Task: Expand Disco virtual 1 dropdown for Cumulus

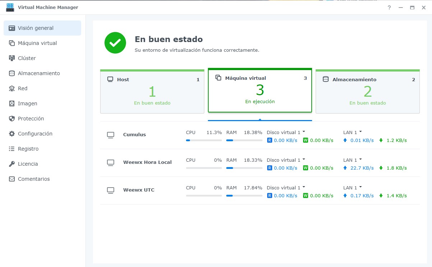Action: (303, 132)
